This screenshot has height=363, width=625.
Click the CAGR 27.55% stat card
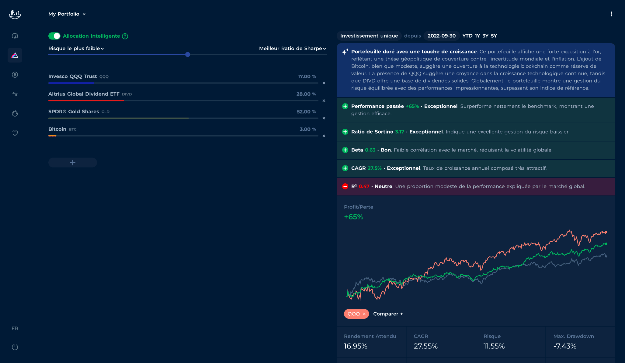[441, 342]
